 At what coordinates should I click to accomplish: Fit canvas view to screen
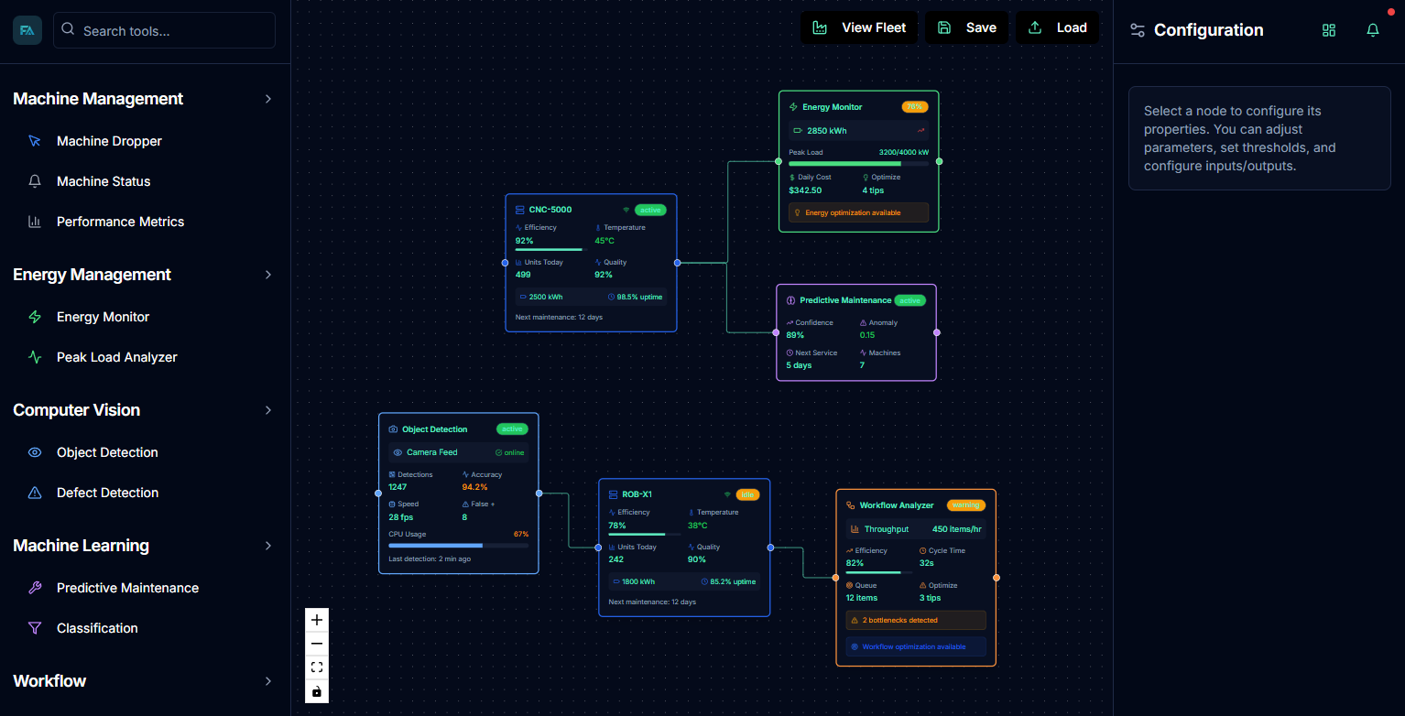317,667
